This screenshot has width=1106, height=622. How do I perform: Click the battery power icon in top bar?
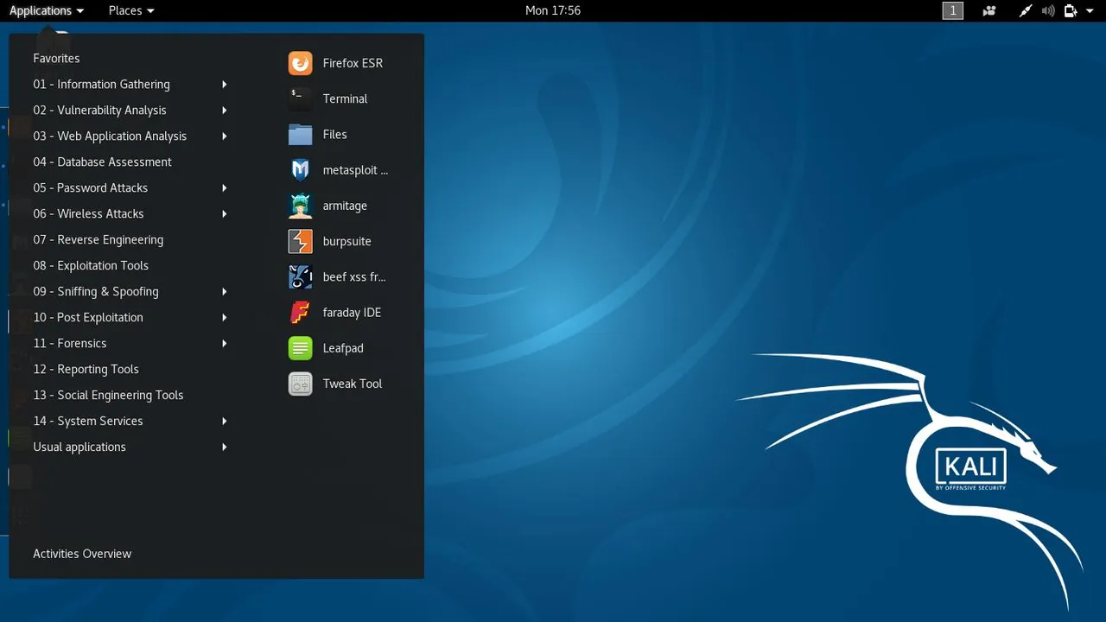point(1071,10)
